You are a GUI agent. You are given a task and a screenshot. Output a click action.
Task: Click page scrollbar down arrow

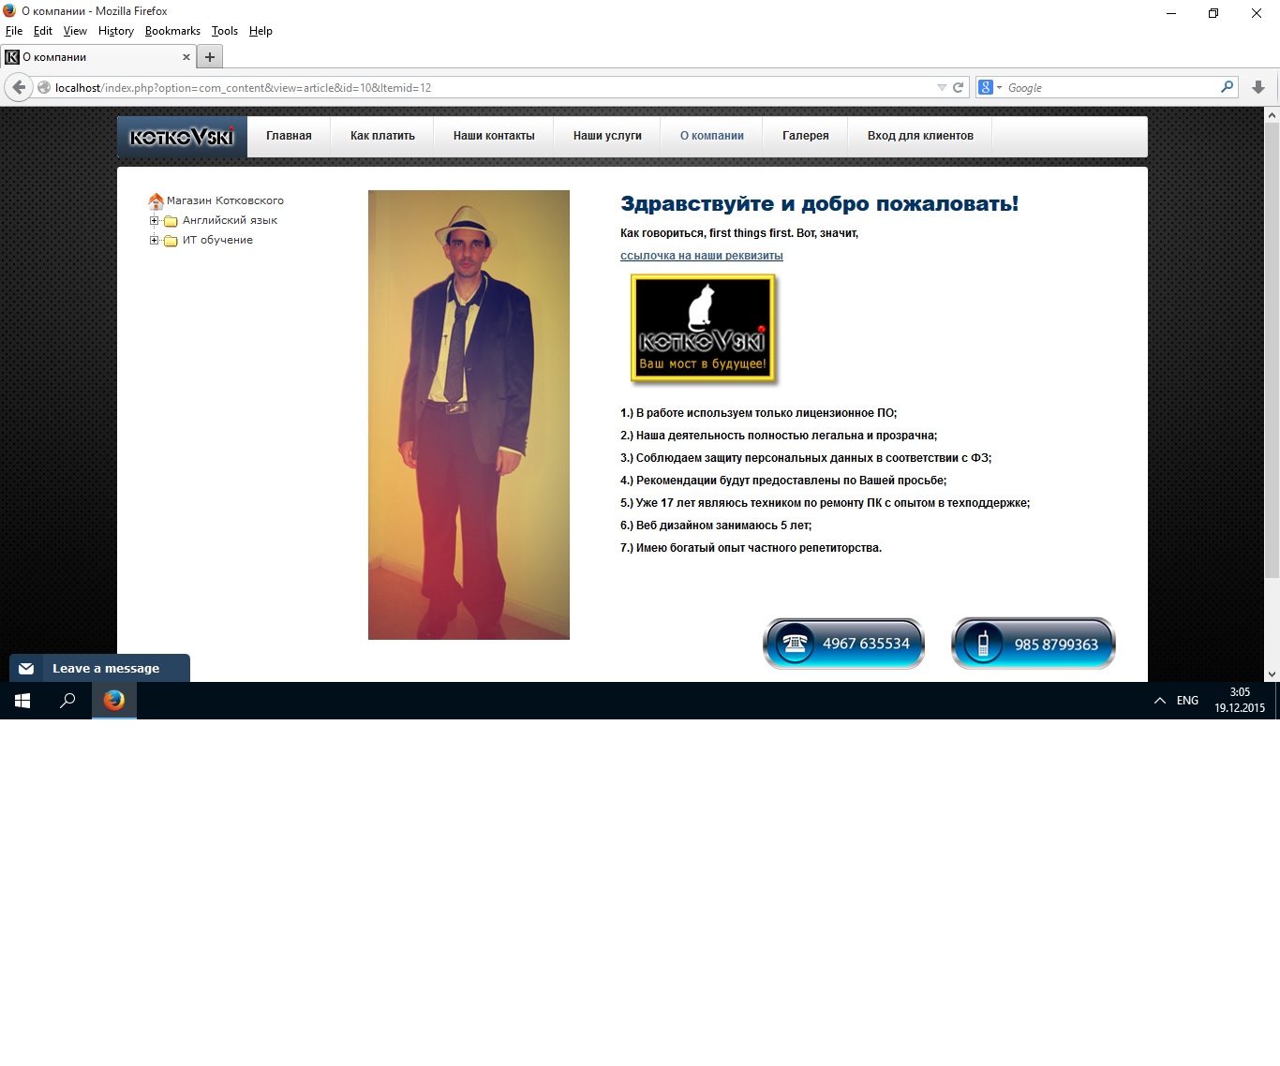point(1272,674)
